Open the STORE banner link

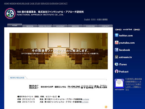point(87,87)
